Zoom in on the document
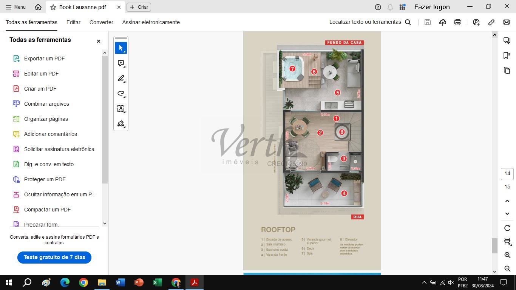Viewport: 516px width, 290px height. coord(507,255)
